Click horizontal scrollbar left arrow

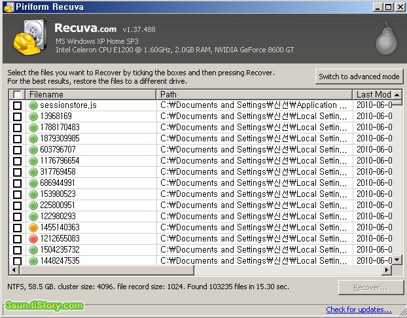coord(14,270)
